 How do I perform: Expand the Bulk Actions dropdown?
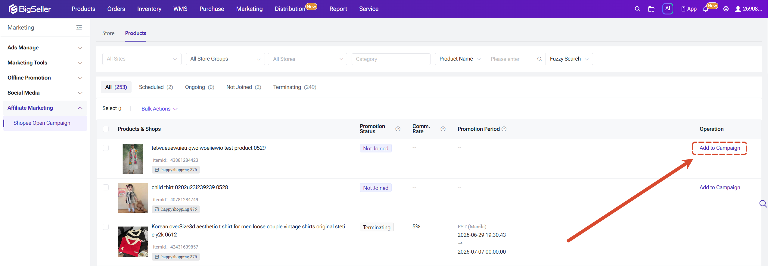pyautogui.click(x=160, y=109)
